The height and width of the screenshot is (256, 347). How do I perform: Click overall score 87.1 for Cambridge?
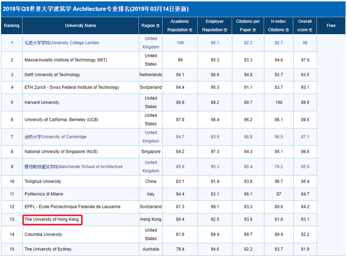click(x=305, y=137)
